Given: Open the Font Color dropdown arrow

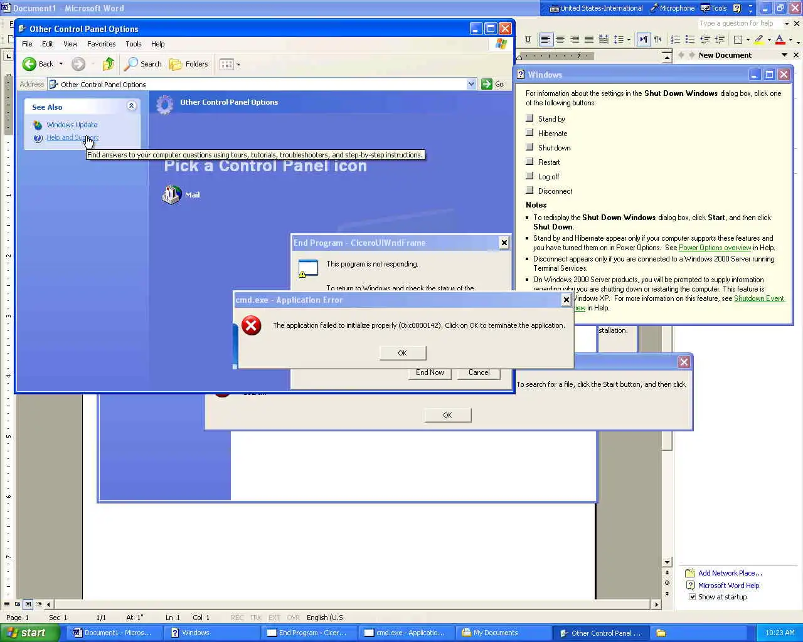Looking at the screenshot, I should [x=790, y=39].
